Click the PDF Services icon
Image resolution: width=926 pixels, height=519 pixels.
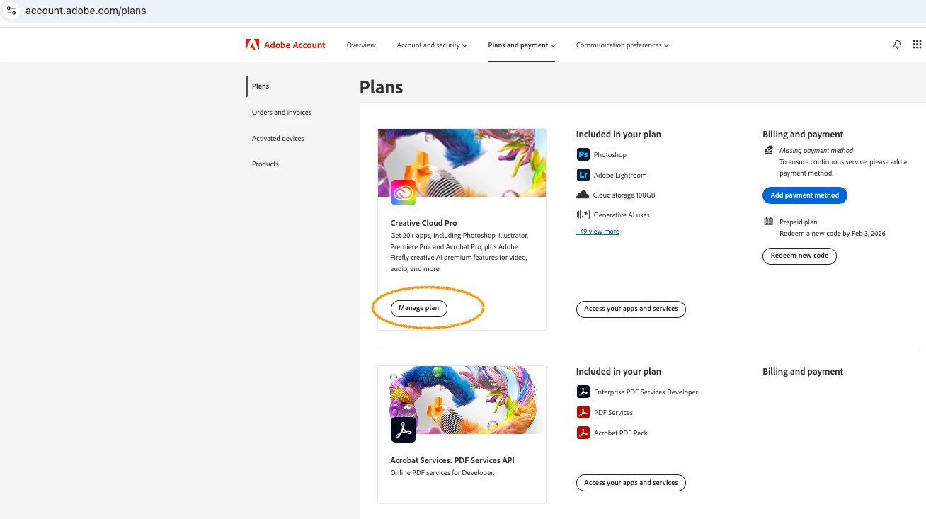[x=583, y=412]
